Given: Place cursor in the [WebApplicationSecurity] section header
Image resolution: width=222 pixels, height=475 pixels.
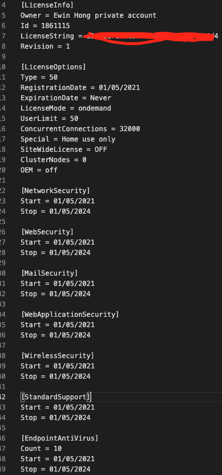Looking at the screenshot, I should (x=70, y=315).
